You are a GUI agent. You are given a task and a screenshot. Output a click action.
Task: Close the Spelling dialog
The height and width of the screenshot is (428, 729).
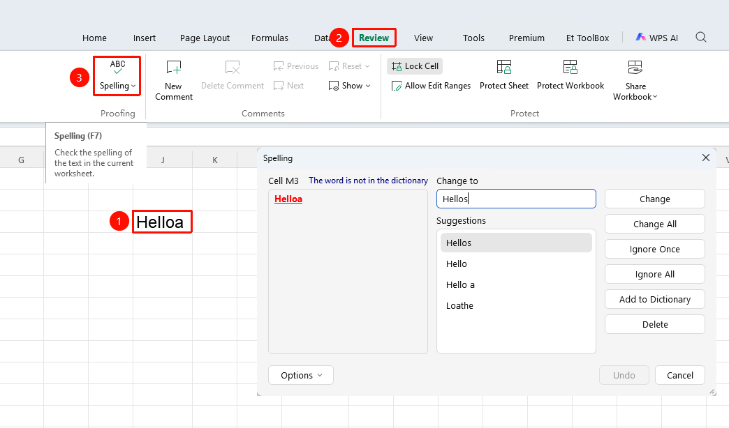click(x=706, y=158)
